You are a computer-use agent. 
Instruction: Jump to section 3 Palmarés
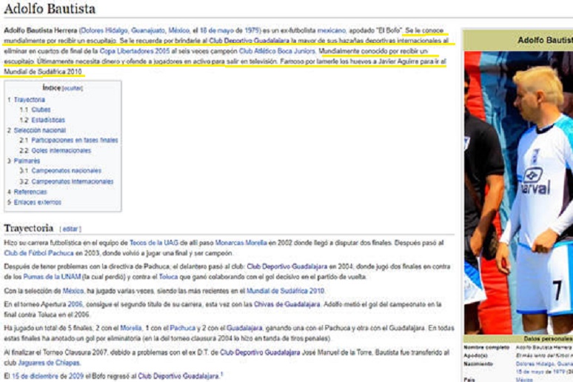coord(24,161)
